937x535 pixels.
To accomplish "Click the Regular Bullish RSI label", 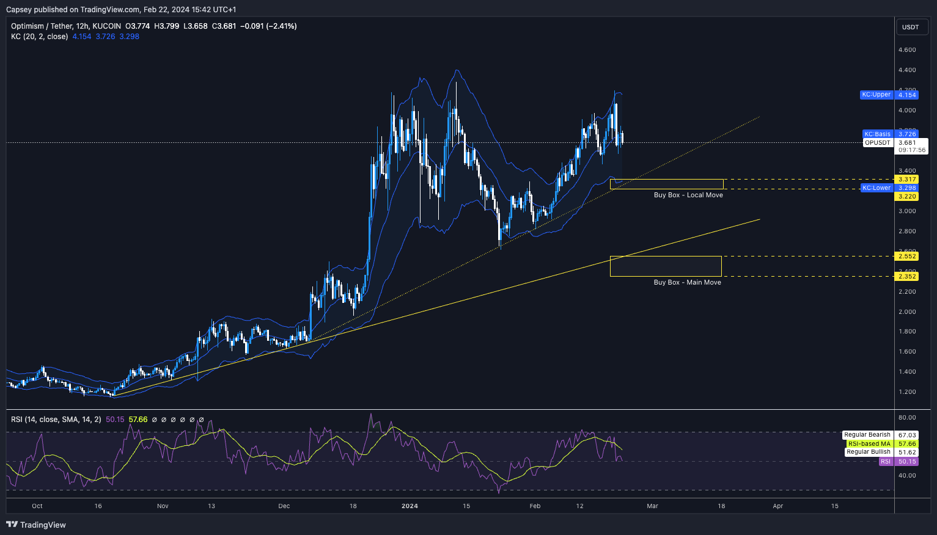I will pos(868,452).
